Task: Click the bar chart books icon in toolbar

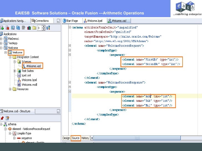Action: pyautogui.click(x=29, y=28)
